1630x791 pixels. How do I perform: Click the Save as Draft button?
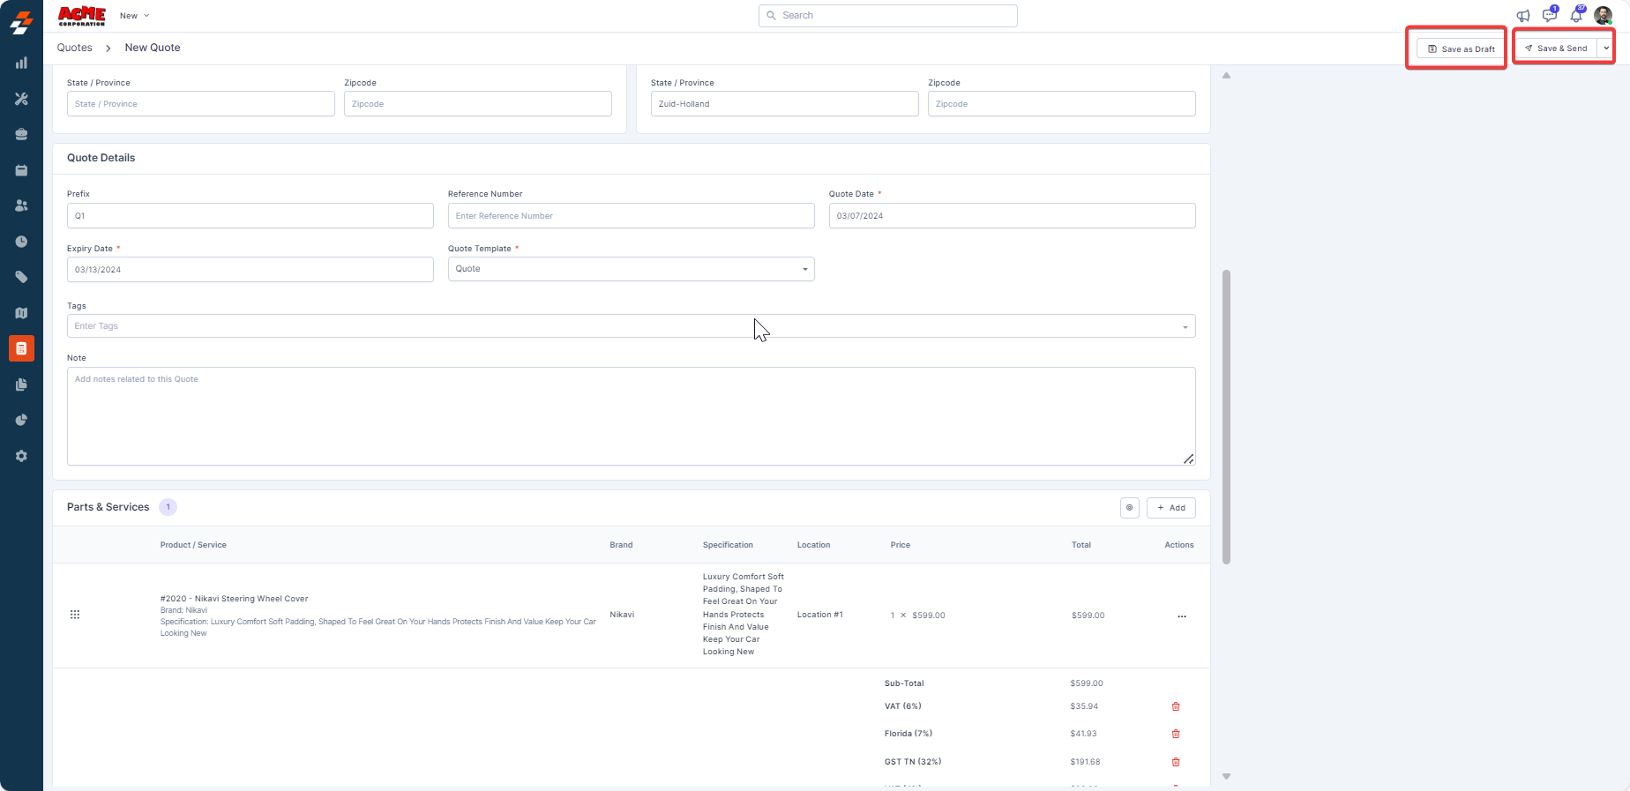pyautogui.click(x=1461, y=49)
